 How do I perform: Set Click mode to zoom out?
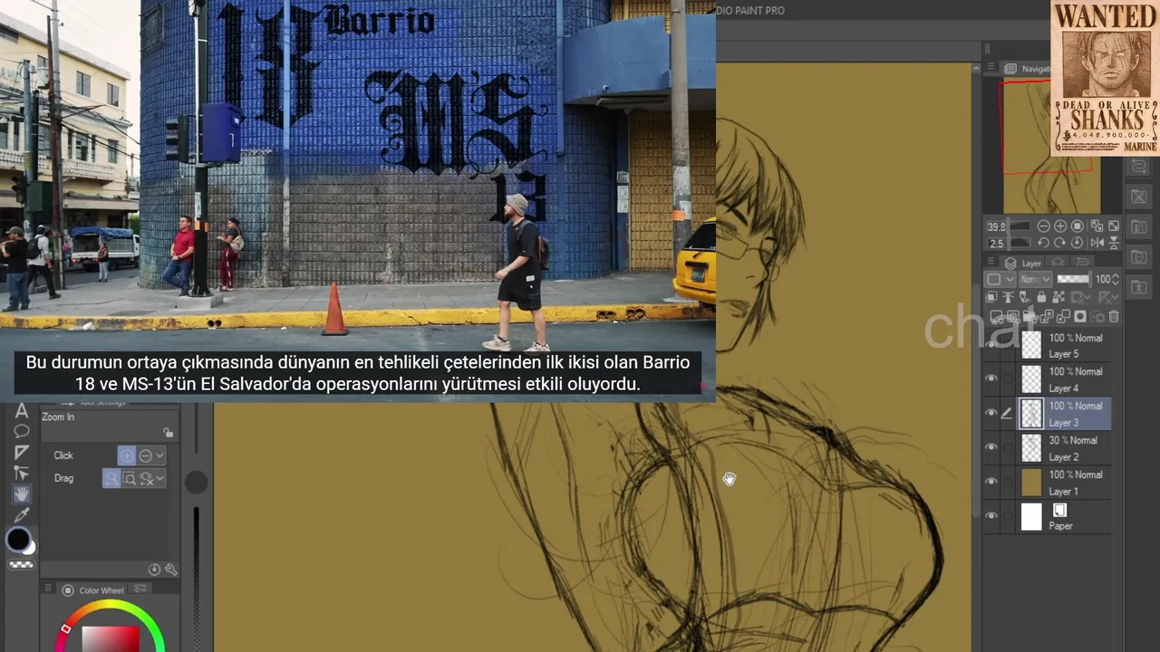tap(145, 455)
